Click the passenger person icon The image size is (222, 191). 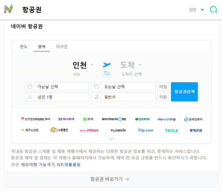pyautogui.click(x=30, y=97)
